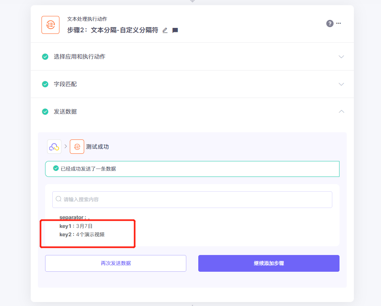Collapse the 发送数据 section chevron
The width and height of the screenshot is (381, 306).
tap(341, 112)
